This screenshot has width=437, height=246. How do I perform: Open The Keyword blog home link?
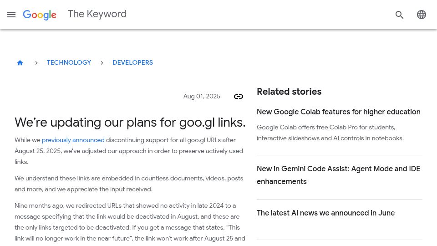click(x=97, y=14)
